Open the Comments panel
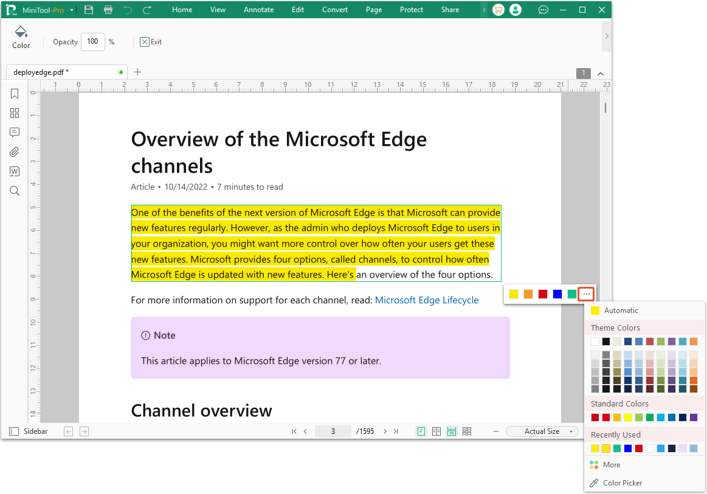 point(14,132)
